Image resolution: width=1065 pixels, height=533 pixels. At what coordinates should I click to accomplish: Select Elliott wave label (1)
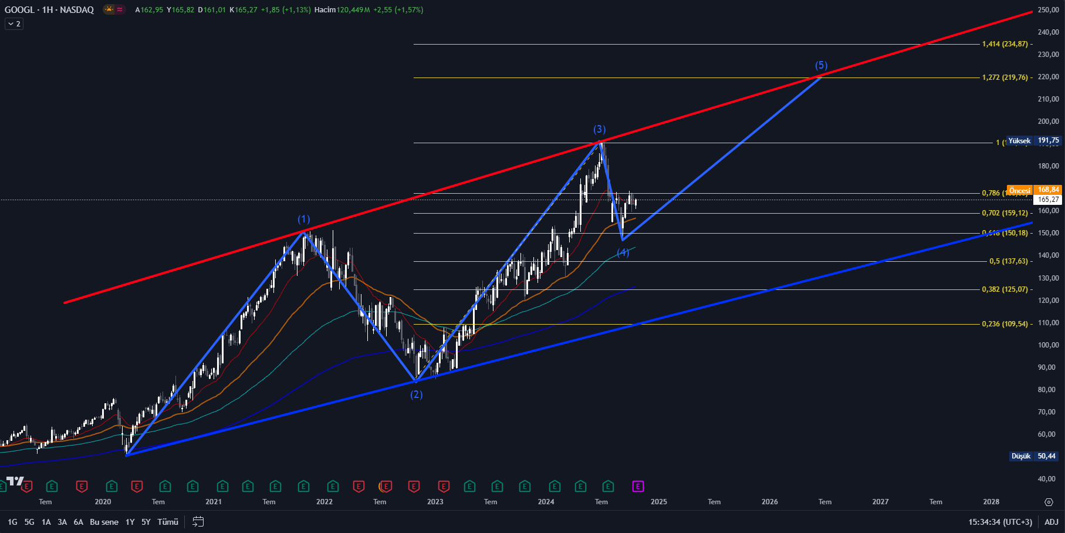[303, 219]
